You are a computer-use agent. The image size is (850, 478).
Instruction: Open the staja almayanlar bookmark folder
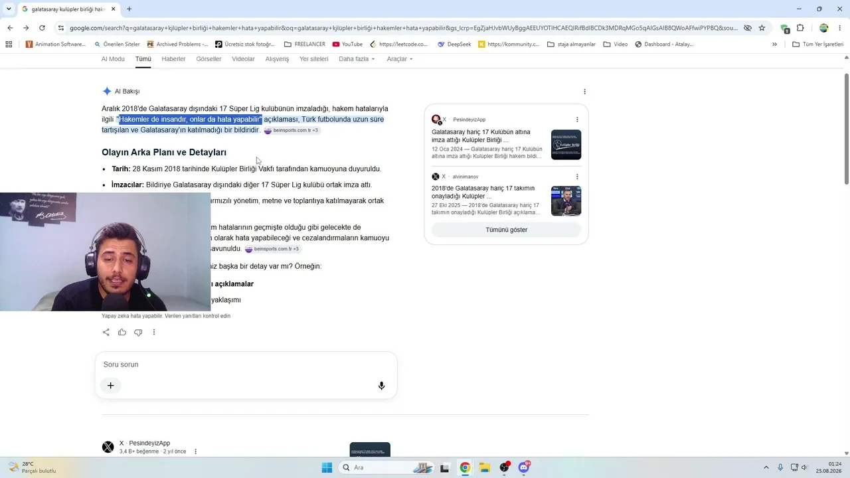(x=571, y=44)
